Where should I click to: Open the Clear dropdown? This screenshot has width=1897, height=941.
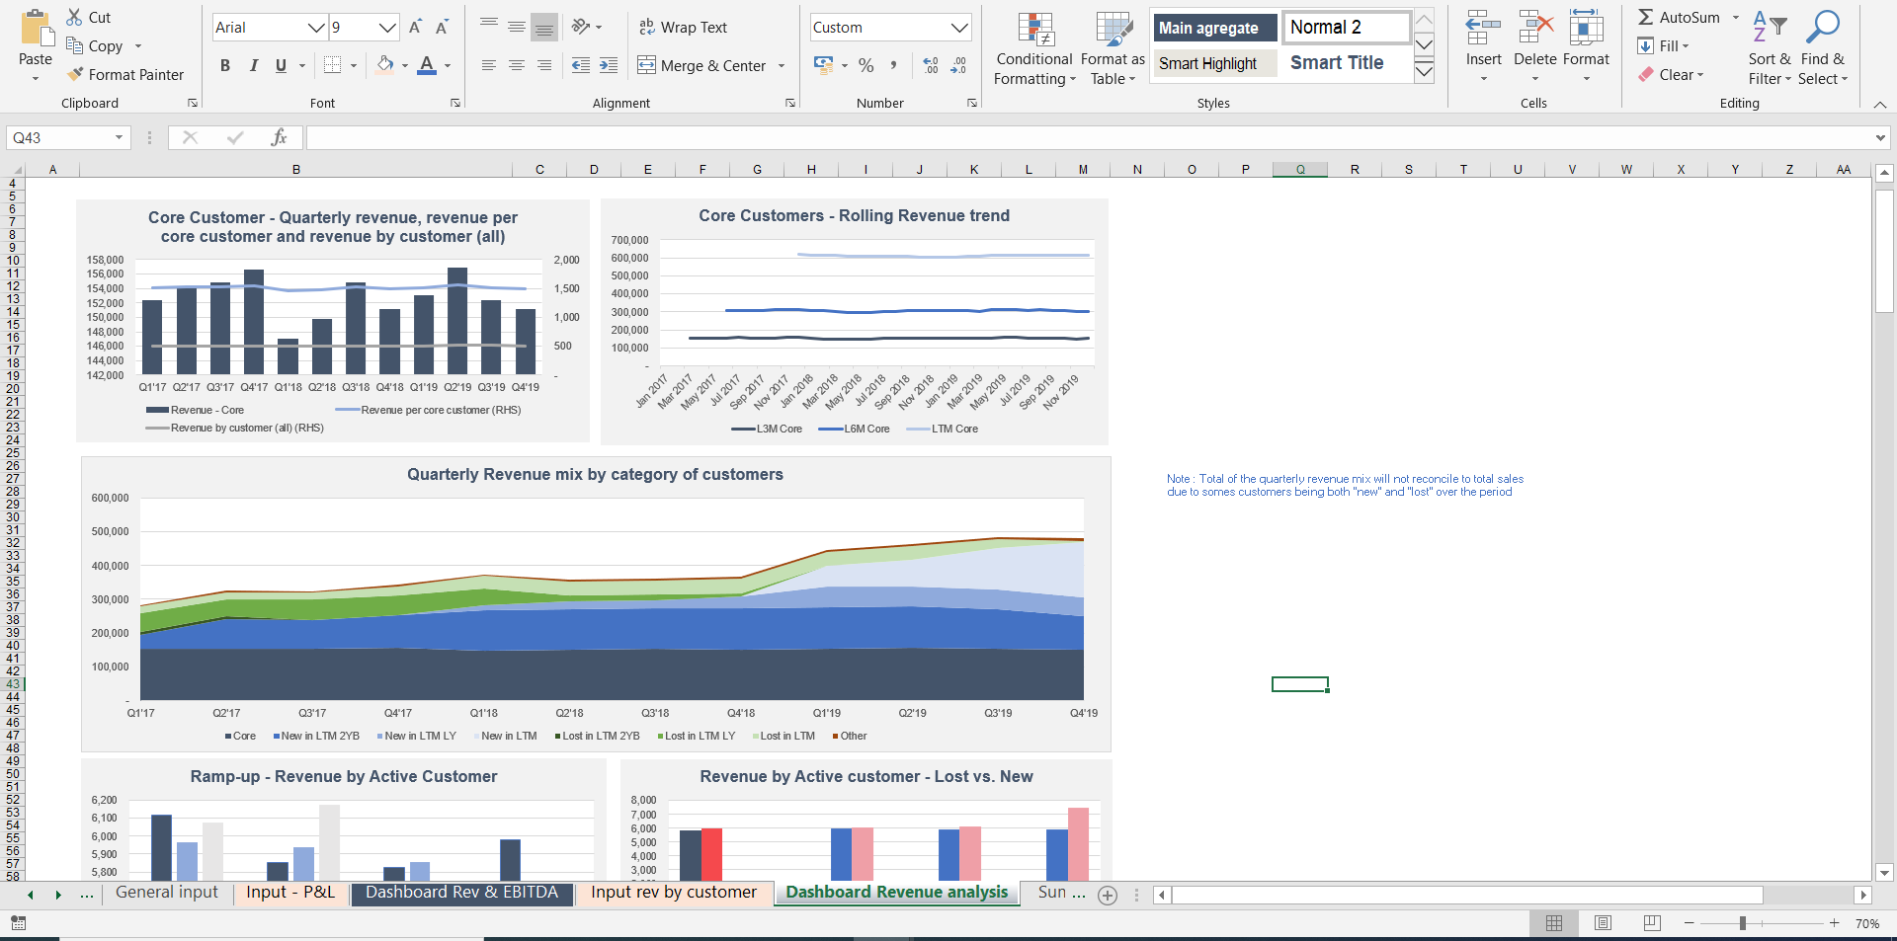pos(1671,74)
